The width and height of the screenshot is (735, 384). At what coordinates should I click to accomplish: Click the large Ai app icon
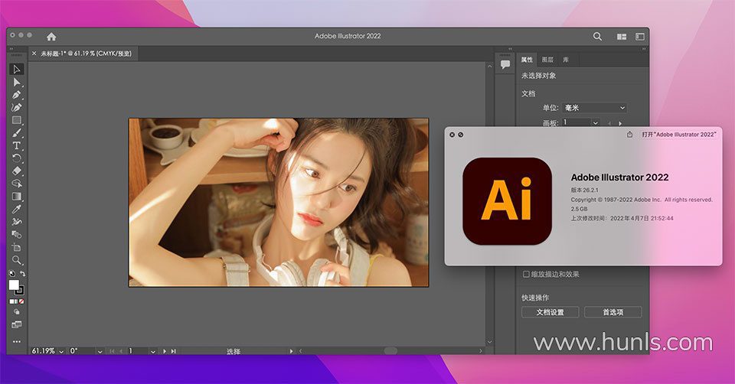click(507, 201)
